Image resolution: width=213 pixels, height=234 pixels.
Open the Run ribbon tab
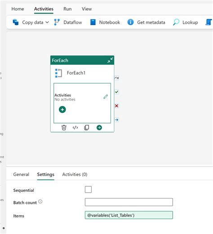click(x=67, y=9)
